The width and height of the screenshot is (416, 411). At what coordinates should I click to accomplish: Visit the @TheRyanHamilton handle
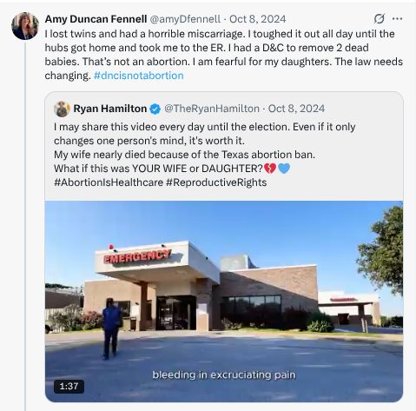212,109
